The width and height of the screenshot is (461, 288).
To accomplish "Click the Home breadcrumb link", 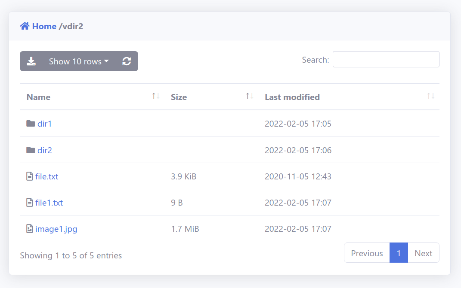I will click(x=44, y=26).
